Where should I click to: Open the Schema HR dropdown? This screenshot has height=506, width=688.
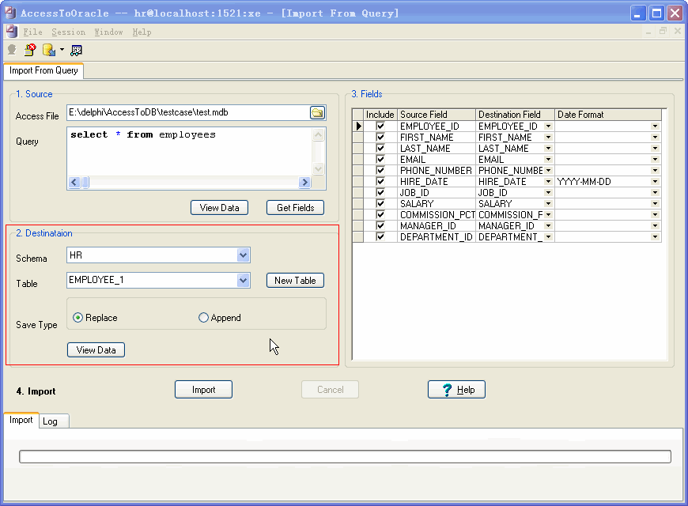coord(243,255)
